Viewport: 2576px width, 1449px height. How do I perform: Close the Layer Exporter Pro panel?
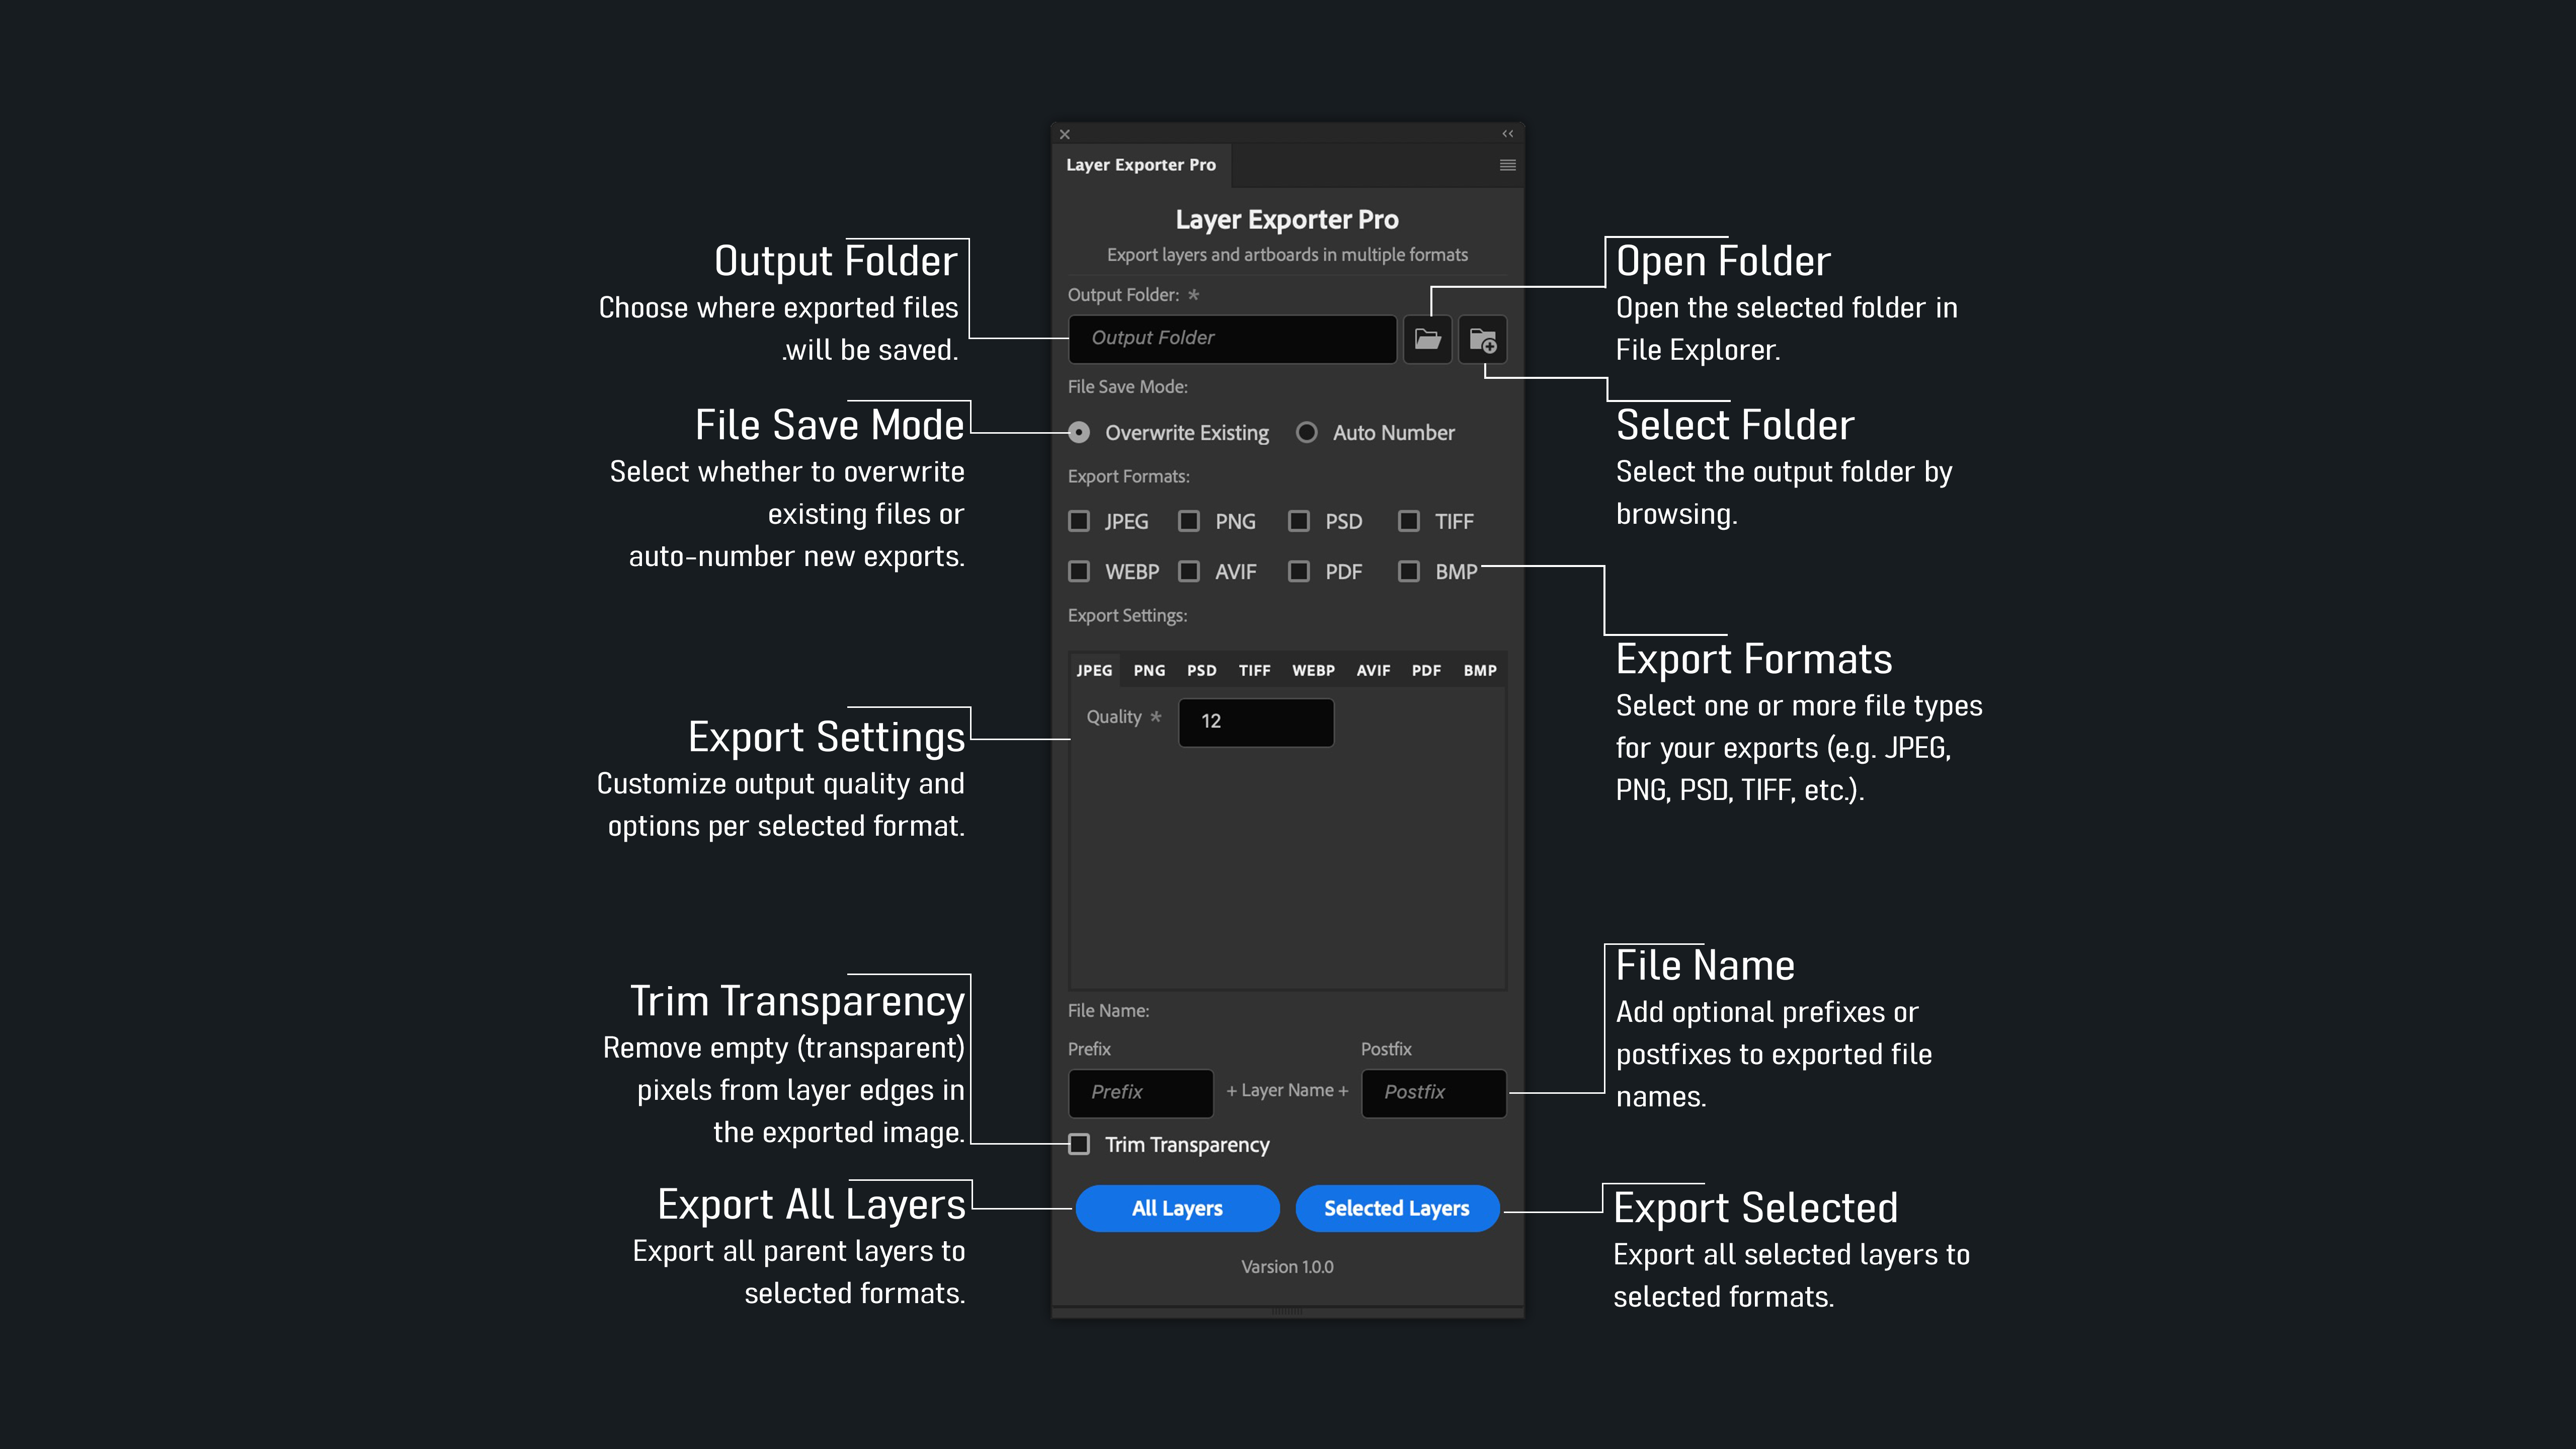pyautogui.click(x=1065, y=134)
